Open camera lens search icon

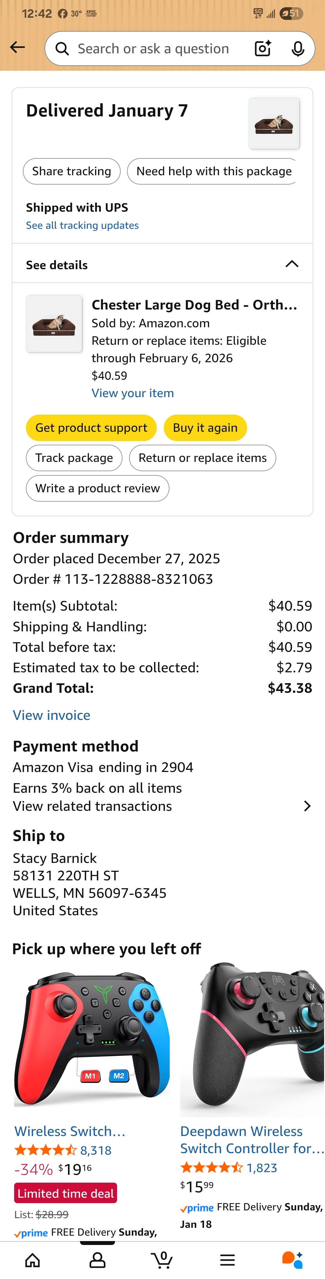pyautogui.click(x=262, y=48)
